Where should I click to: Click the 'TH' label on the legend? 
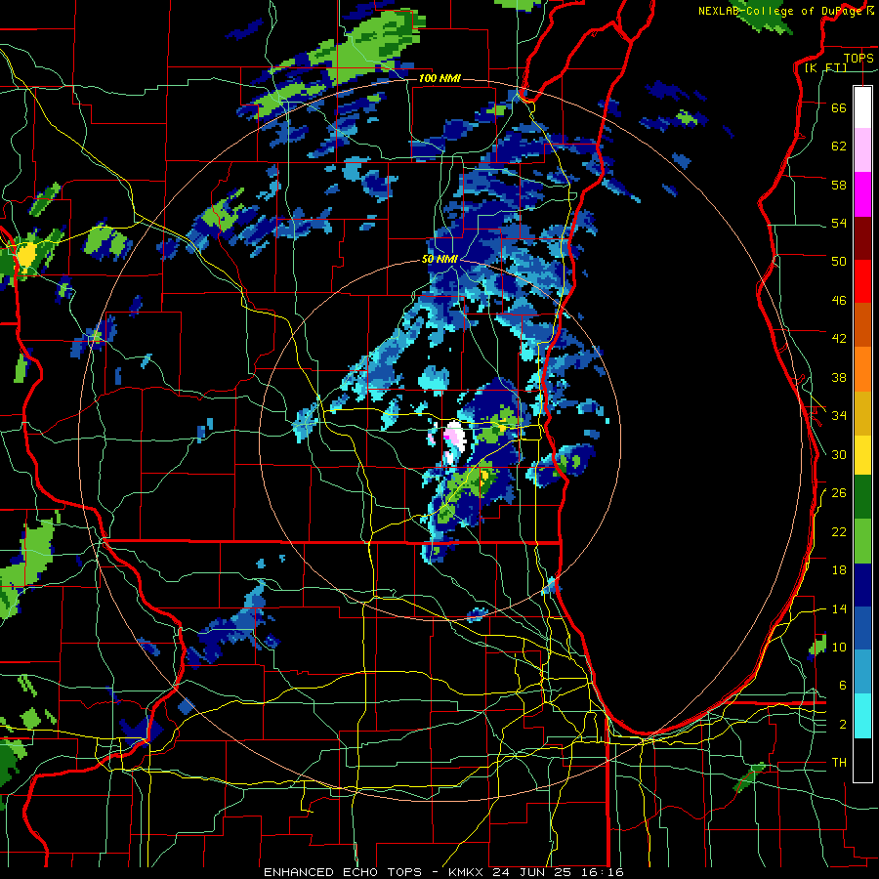(839, 763)
